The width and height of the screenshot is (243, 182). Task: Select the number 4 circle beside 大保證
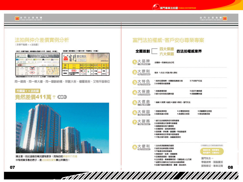(134, 92)
